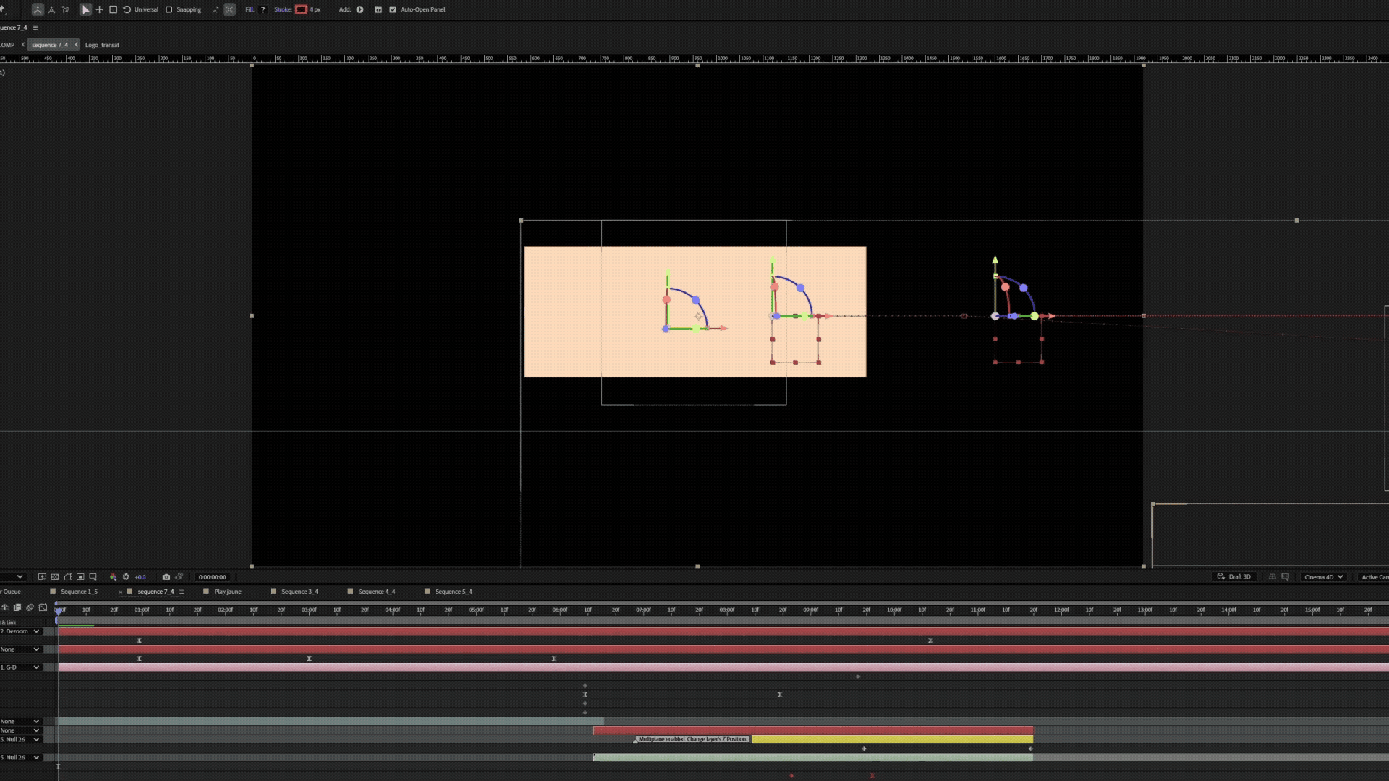Open the Cinema 4D renderer dropdown

pos(1323,577)
